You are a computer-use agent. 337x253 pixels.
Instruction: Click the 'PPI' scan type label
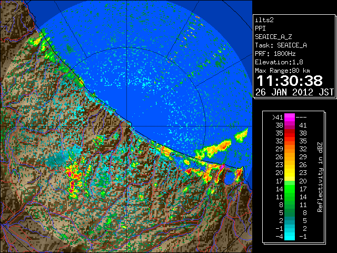coord(260,28)
